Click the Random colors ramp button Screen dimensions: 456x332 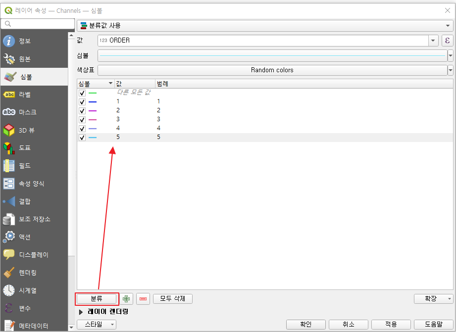(x=272, y=70)
